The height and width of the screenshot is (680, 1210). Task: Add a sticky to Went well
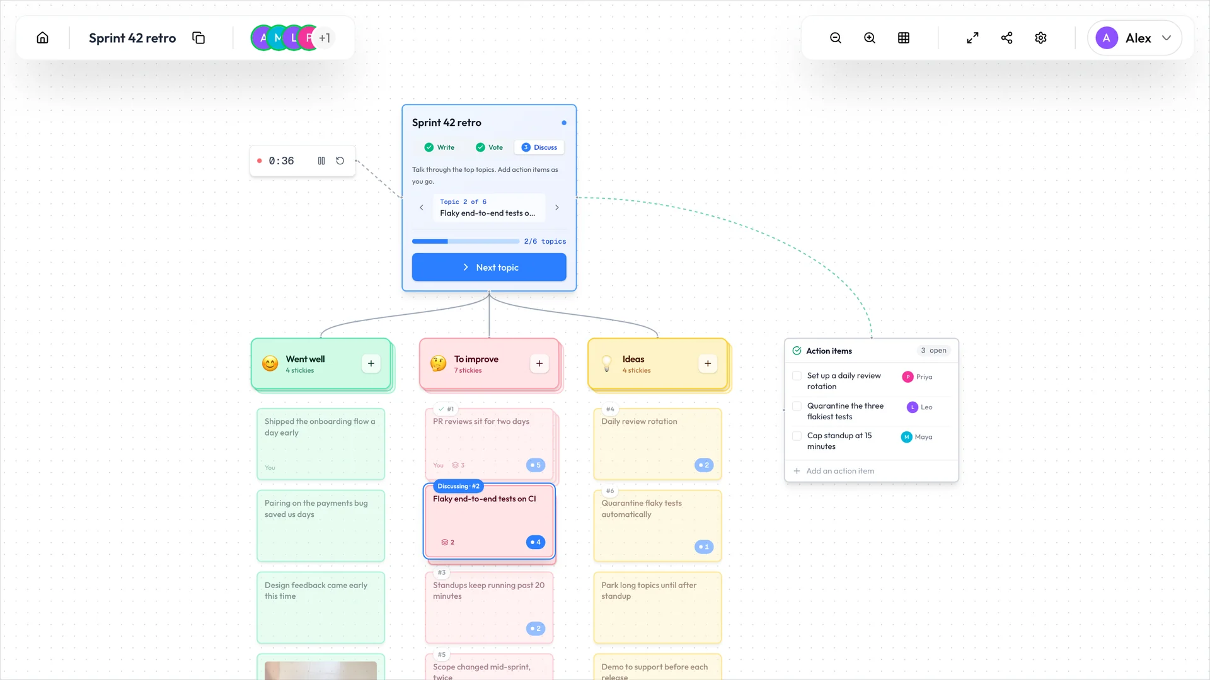371,363
